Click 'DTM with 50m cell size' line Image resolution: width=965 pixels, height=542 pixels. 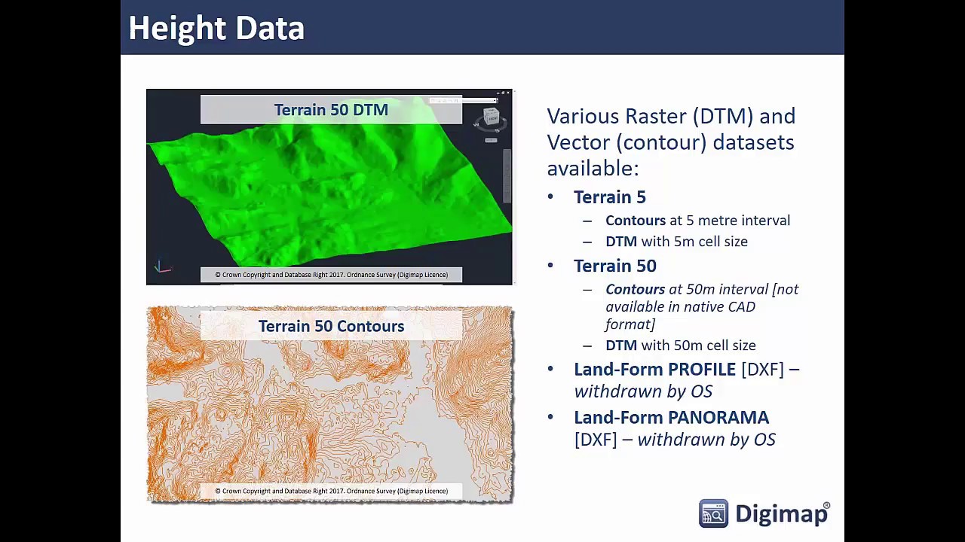click(680, 346)
